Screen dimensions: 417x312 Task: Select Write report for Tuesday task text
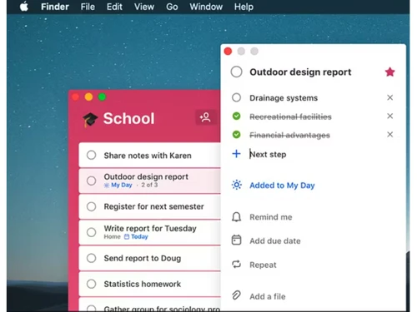tap(150, 228)
